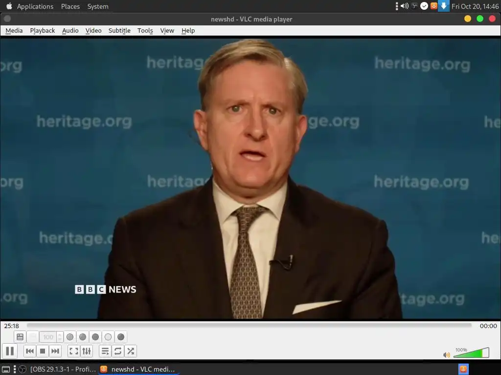Open the Places menu in top panel
This screenshot has width=501, height=375.
tap(70, 6)
